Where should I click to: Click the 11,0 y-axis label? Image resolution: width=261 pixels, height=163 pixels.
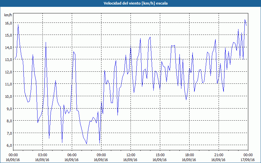[8, 84]
